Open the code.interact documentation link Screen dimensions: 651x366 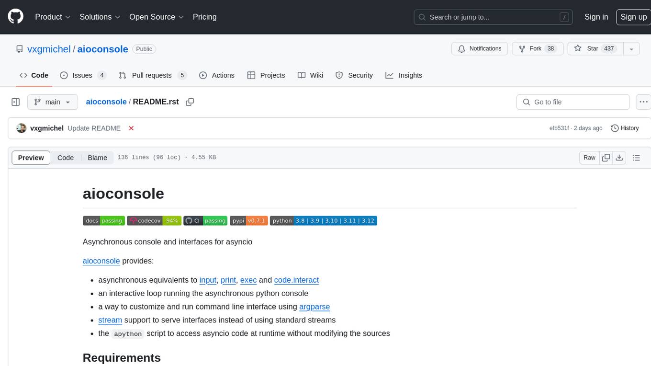(x=296, y=280)
